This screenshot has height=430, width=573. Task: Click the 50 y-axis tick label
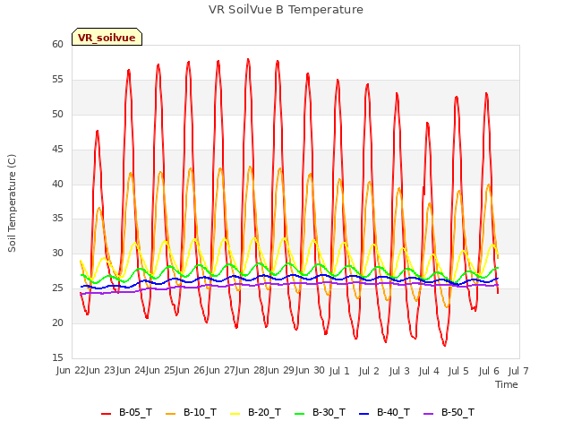[57, 114]
